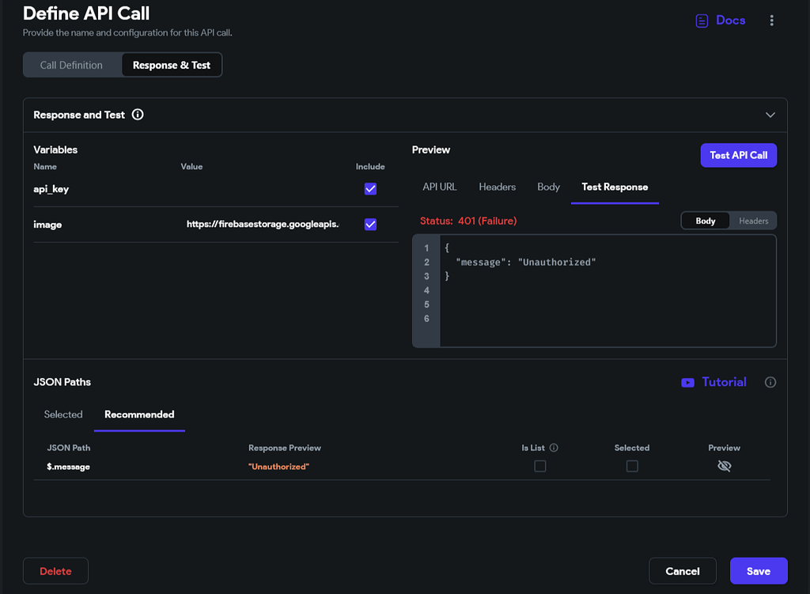Screen dimensions: 810x594
Task: Click the YouTube Tutorial icon
Action: [687, 383]
